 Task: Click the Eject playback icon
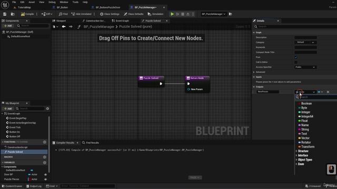(188, 14)
